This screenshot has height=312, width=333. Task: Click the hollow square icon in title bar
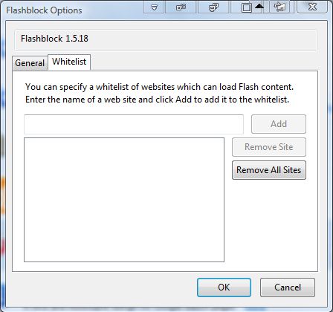pyautogui.click(x=246, y=7)
